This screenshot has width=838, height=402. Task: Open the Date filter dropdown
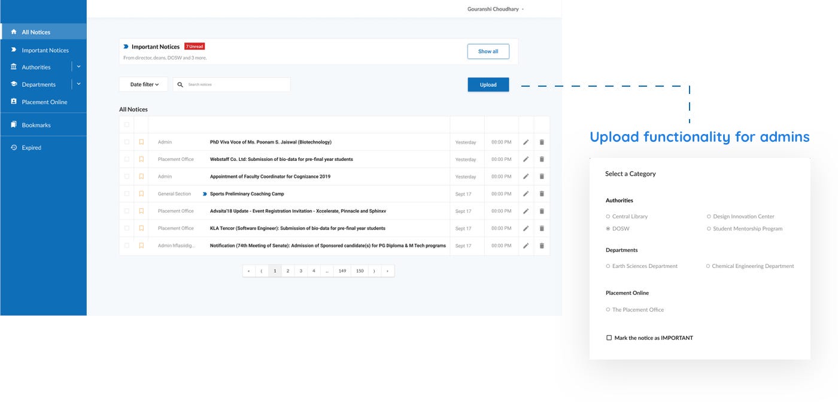(142, 84)
